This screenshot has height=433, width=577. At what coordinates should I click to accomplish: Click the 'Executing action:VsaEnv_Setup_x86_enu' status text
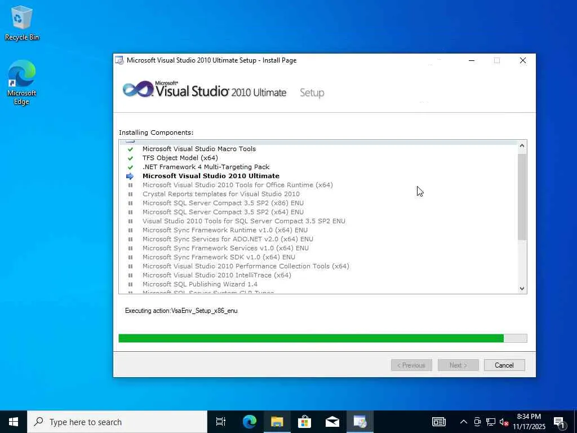pos(181,311)
